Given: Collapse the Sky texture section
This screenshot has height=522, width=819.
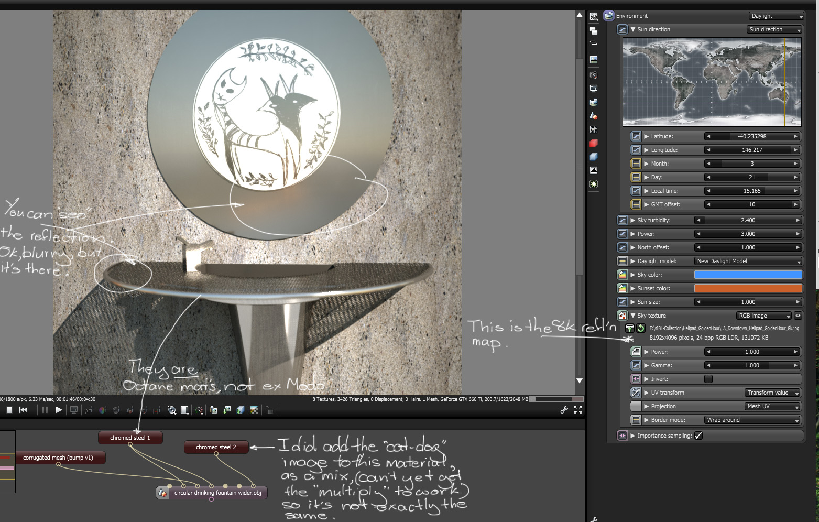Looking at the screenshot, I should coord(633,316).
